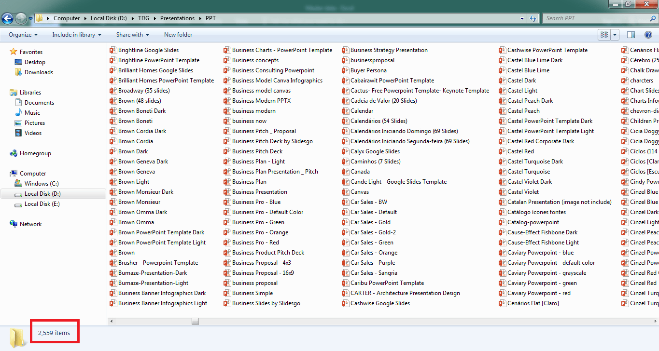Click the Forward navigation arrow button
This screenshot has height=351, width=659.
(x=21, y=18)
